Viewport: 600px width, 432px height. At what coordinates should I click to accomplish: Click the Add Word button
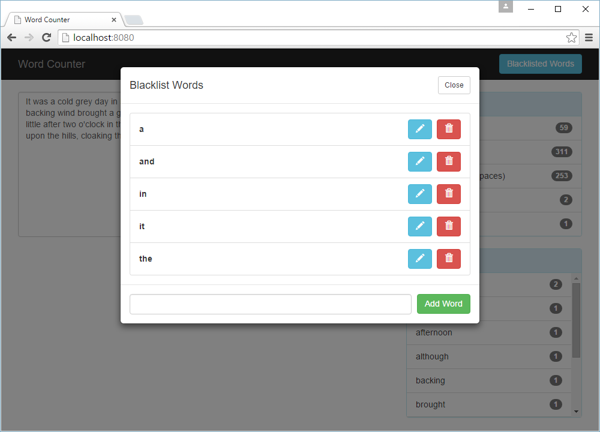(443, 304)
